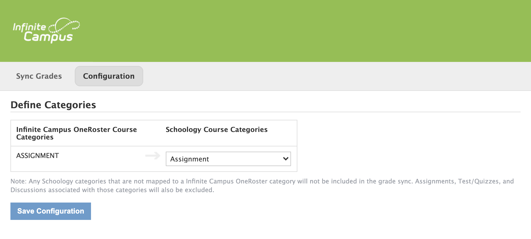The width and height of the screenshot is (531, 239).
Task: Open the Schoology category dropdown
Action: (228, 159)
